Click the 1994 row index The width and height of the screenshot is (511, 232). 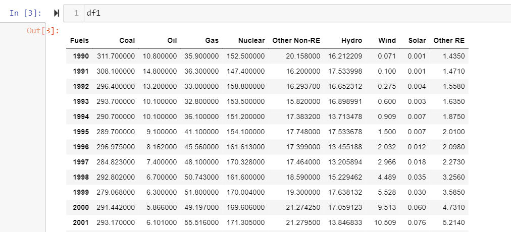(81, 117)
